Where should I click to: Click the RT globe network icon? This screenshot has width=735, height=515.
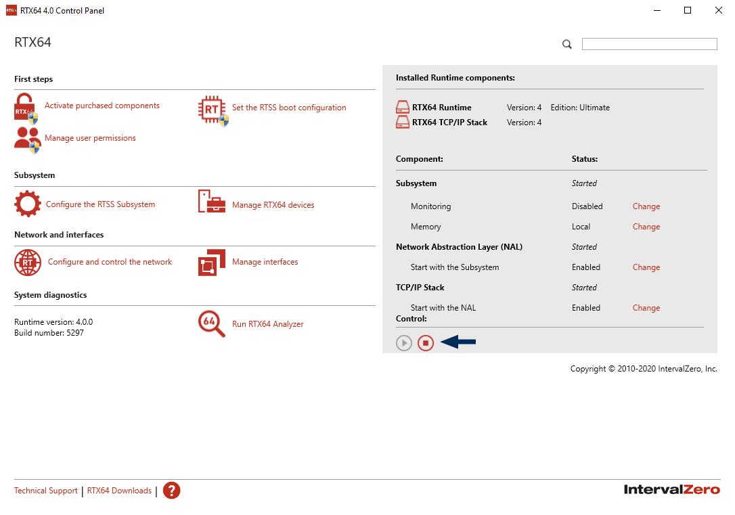coord(28,263)
